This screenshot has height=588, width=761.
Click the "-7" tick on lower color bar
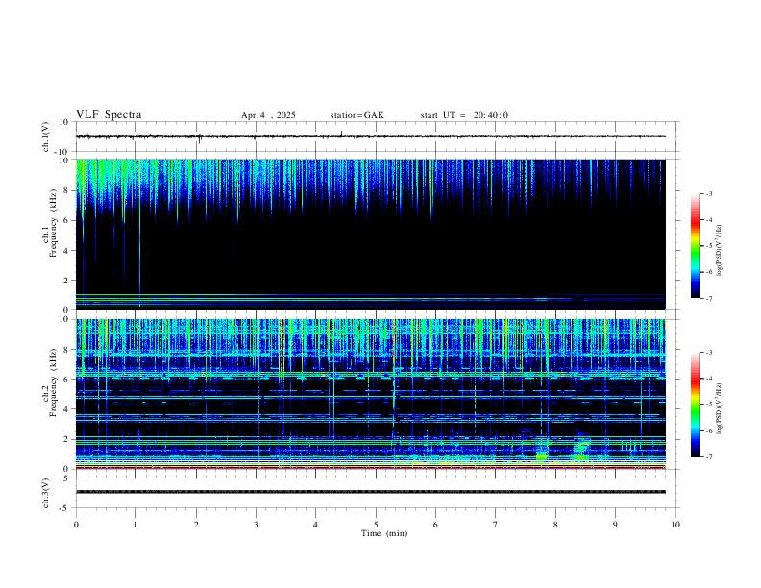708,457
